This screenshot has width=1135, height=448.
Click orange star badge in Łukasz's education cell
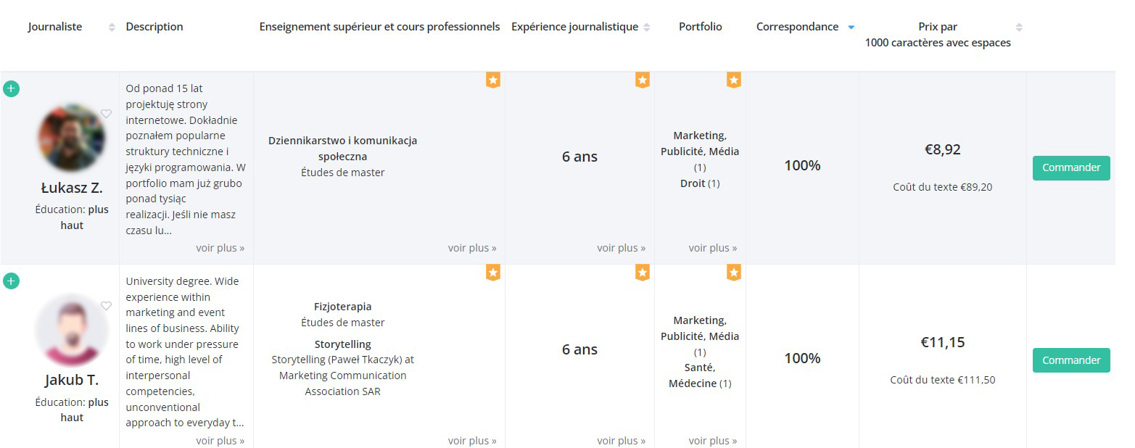pos(493,80)
